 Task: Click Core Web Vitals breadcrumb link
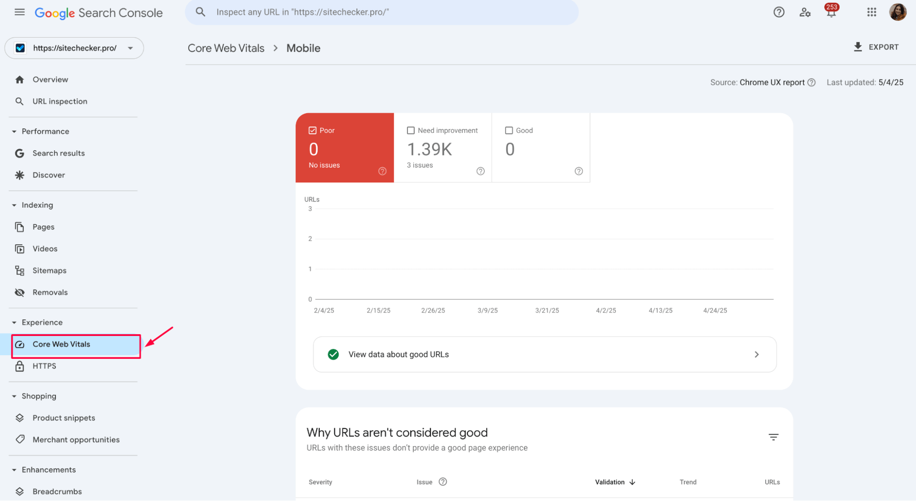coord(226,48)
